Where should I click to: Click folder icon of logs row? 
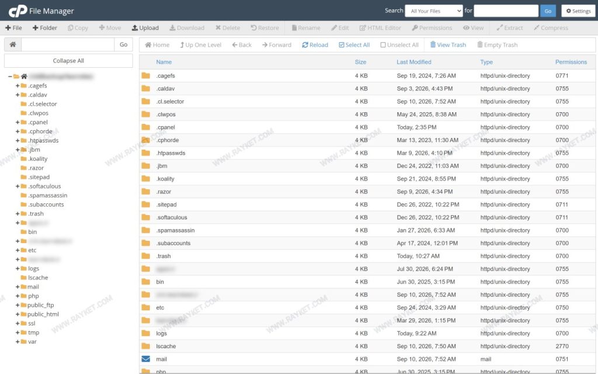(145, 333)
